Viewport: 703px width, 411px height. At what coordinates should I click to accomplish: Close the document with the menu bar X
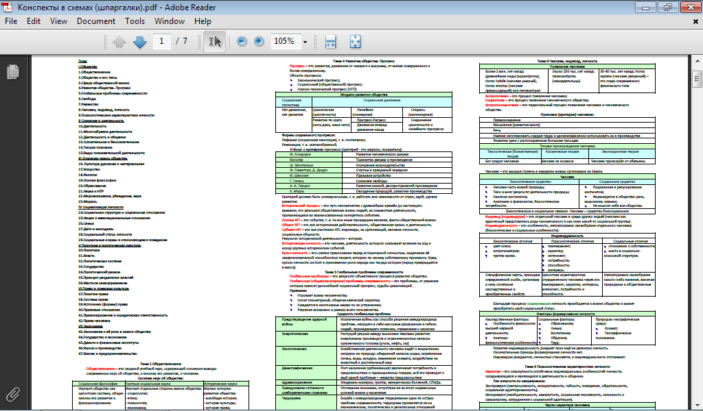pos(696,21)
